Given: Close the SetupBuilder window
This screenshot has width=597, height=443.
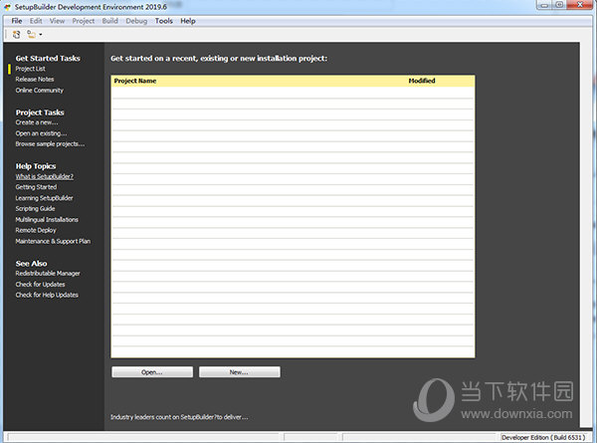Looking at the screenshot, I should pyautogui.click(x=580, y=5).
